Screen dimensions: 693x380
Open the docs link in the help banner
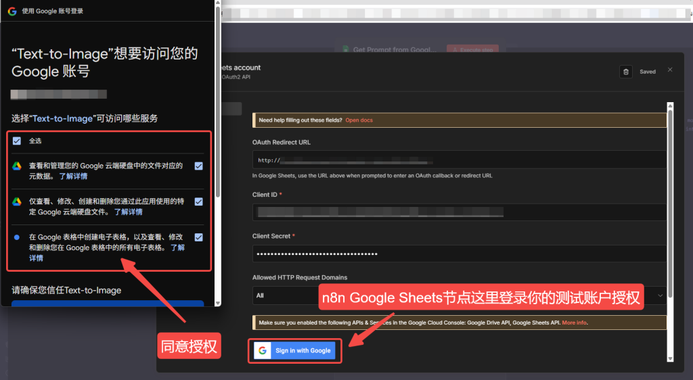(359, 120)
